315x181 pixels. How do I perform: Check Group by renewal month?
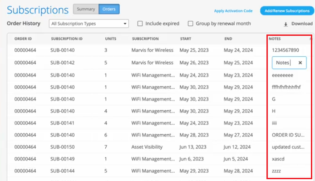click(x=191, y=24)
